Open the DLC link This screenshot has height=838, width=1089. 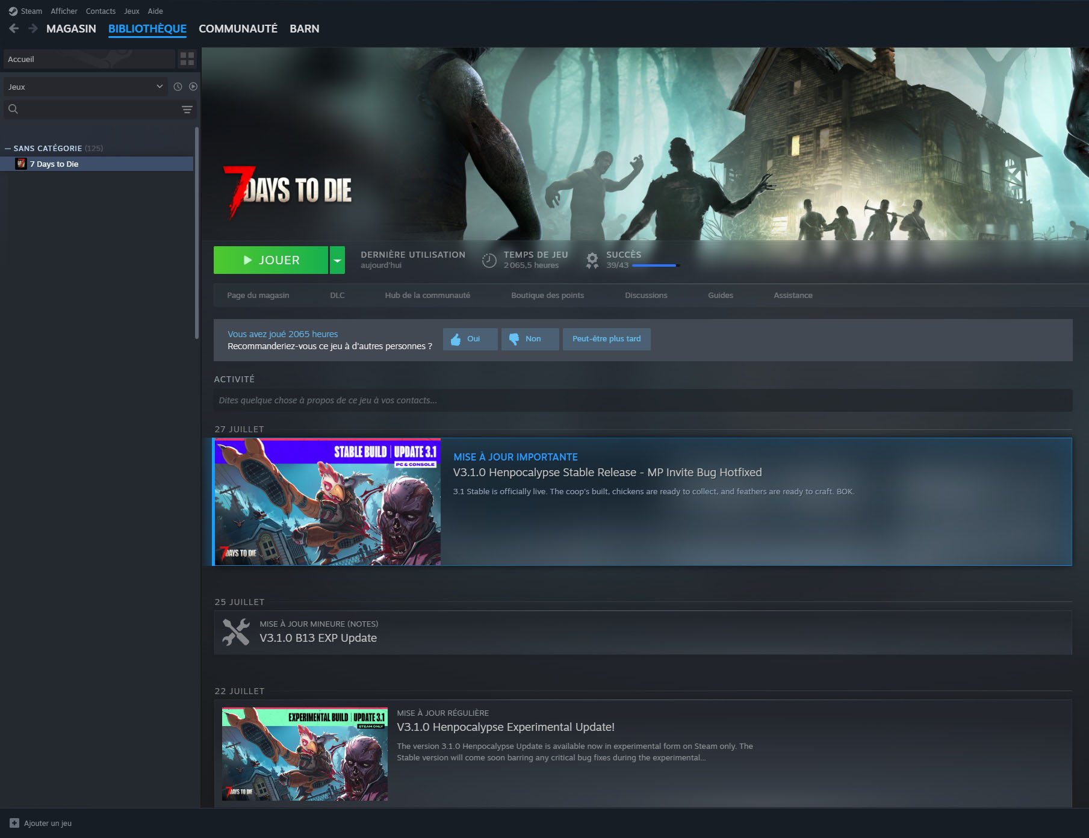pyautogui.click(x=337, y=295)
